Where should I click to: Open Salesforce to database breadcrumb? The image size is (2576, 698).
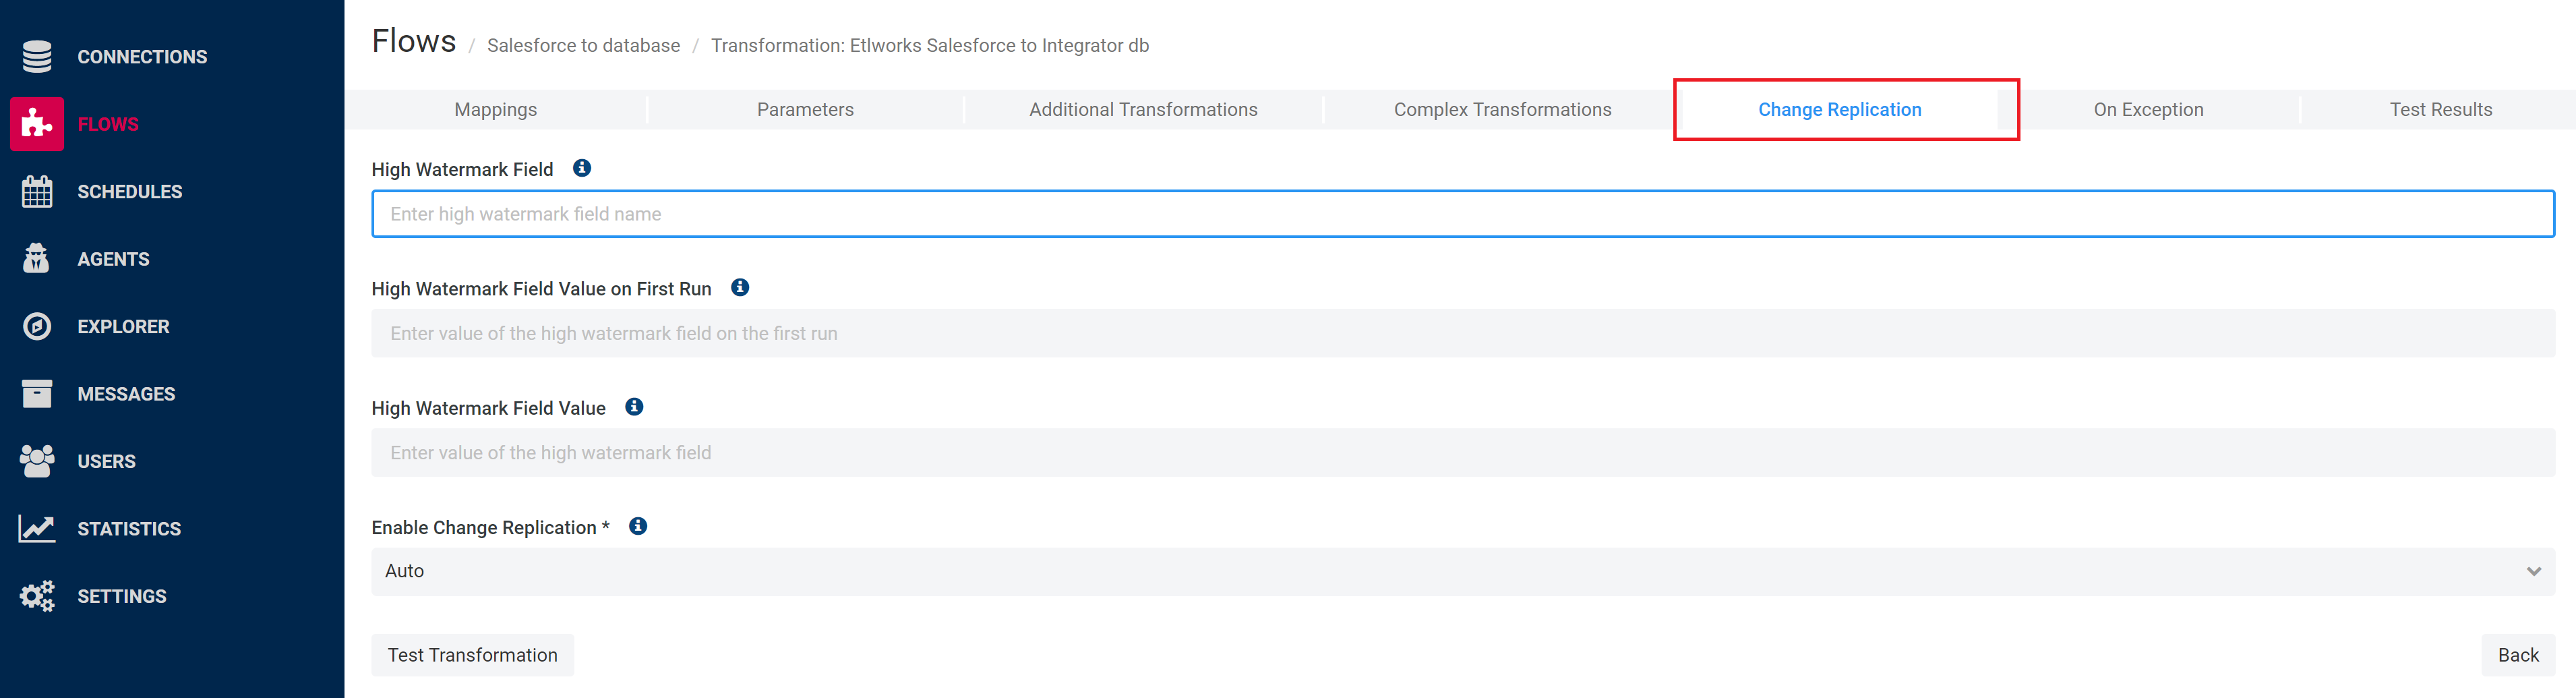click(x=583, y=45)
